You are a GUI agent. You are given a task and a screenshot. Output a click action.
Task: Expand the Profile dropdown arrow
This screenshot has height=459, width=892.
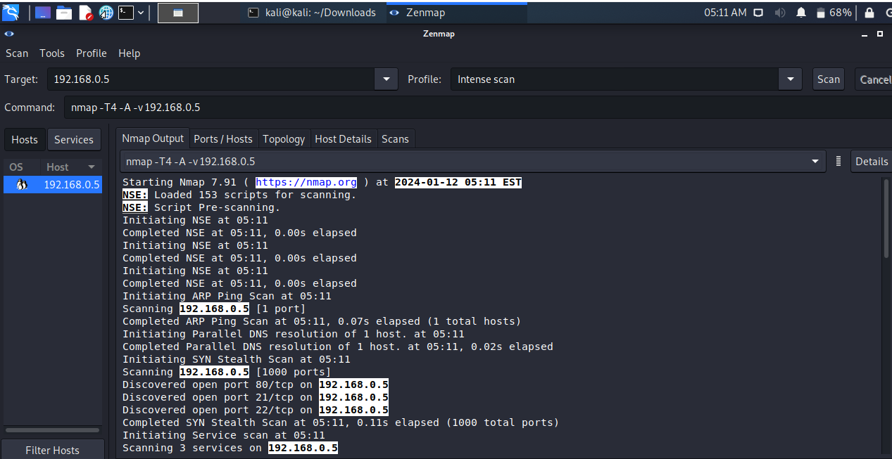[791, 79]
